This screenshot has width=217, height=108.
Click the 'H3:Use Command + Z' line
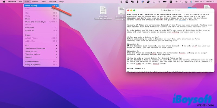[x=136, y=69]
